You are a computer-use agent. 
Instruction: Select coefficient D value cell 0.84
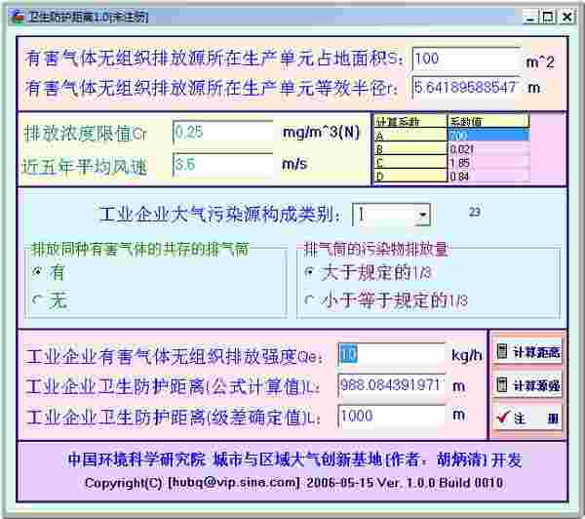tap(488, 176)
